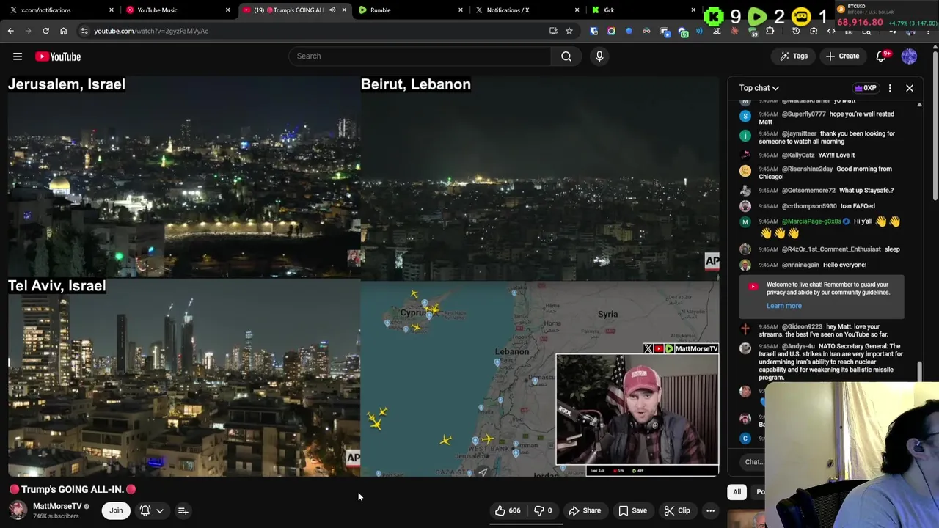Open MattMorseTV channel name link
This screenshot has height=528, width=939.
(57, 506)
